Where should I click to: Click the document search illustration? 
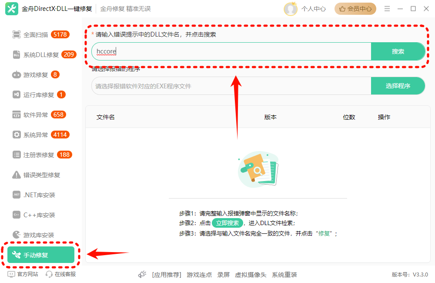click(258, 169)
